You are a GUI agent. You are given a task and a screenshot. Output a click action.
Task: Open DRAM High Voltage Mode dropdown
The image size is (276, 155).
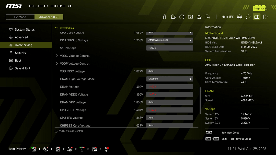click(169, 79)
